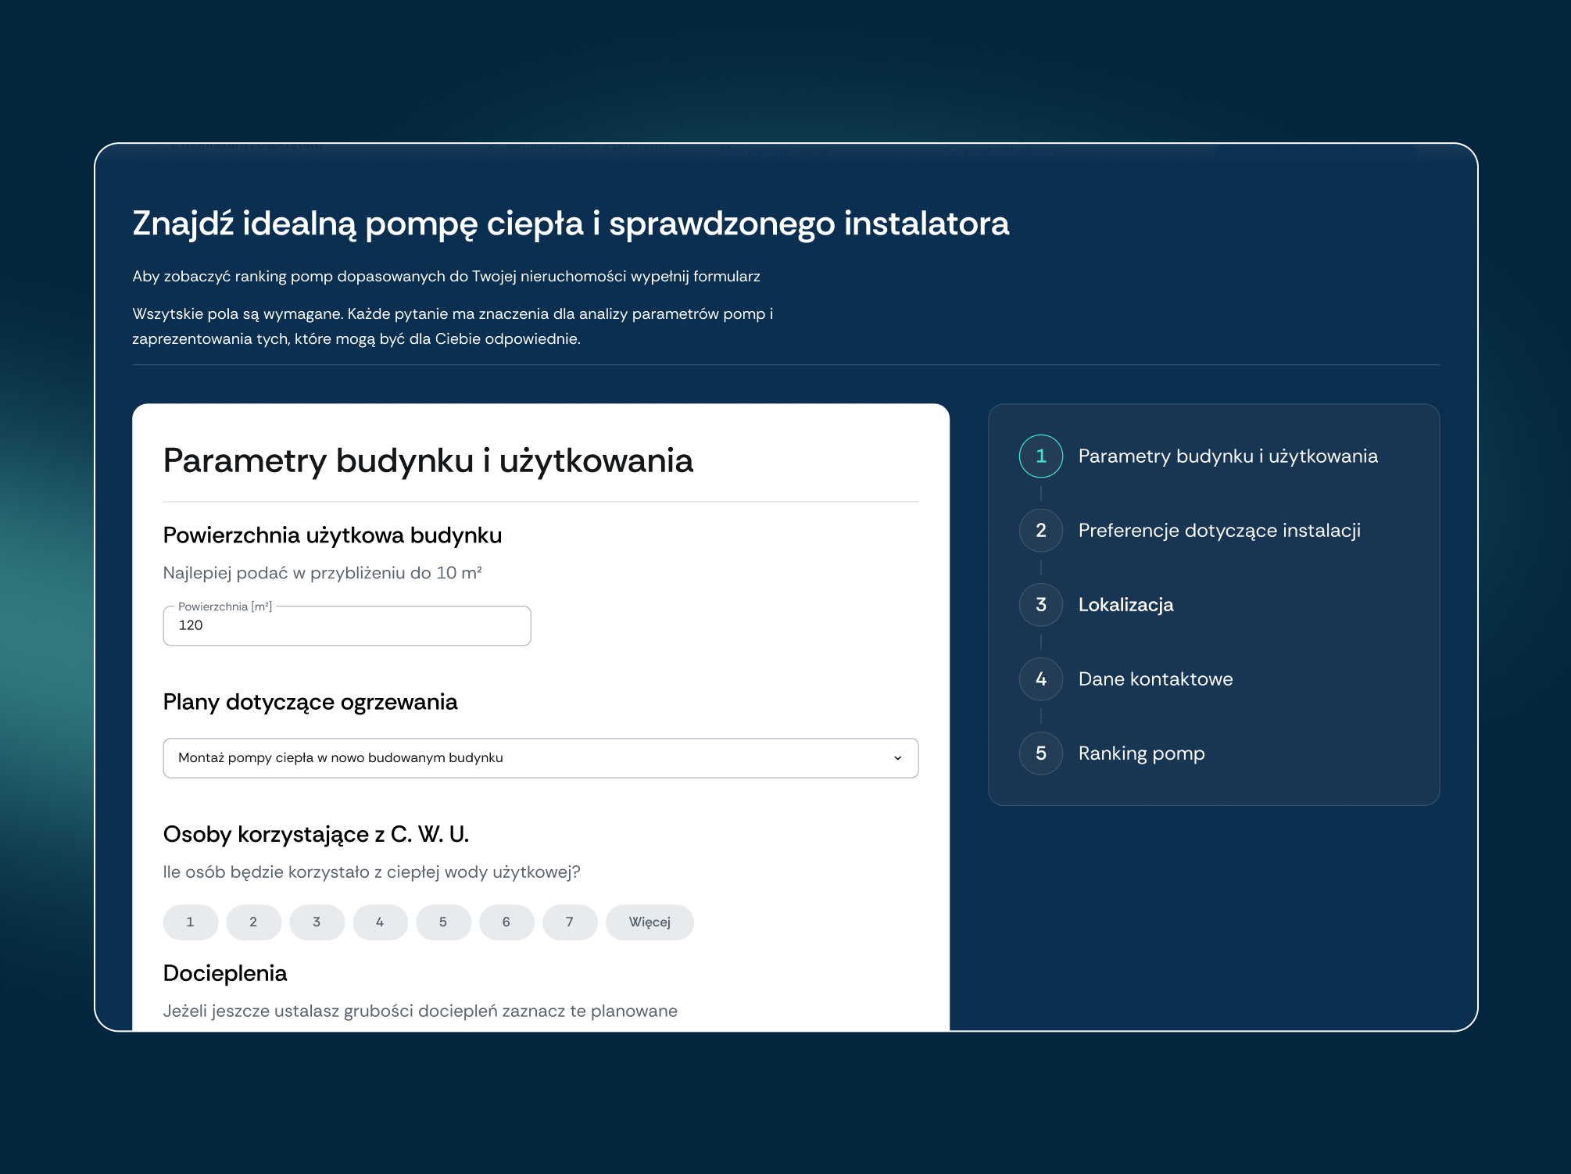Click the step 4 circle icon

(1040, 679)
